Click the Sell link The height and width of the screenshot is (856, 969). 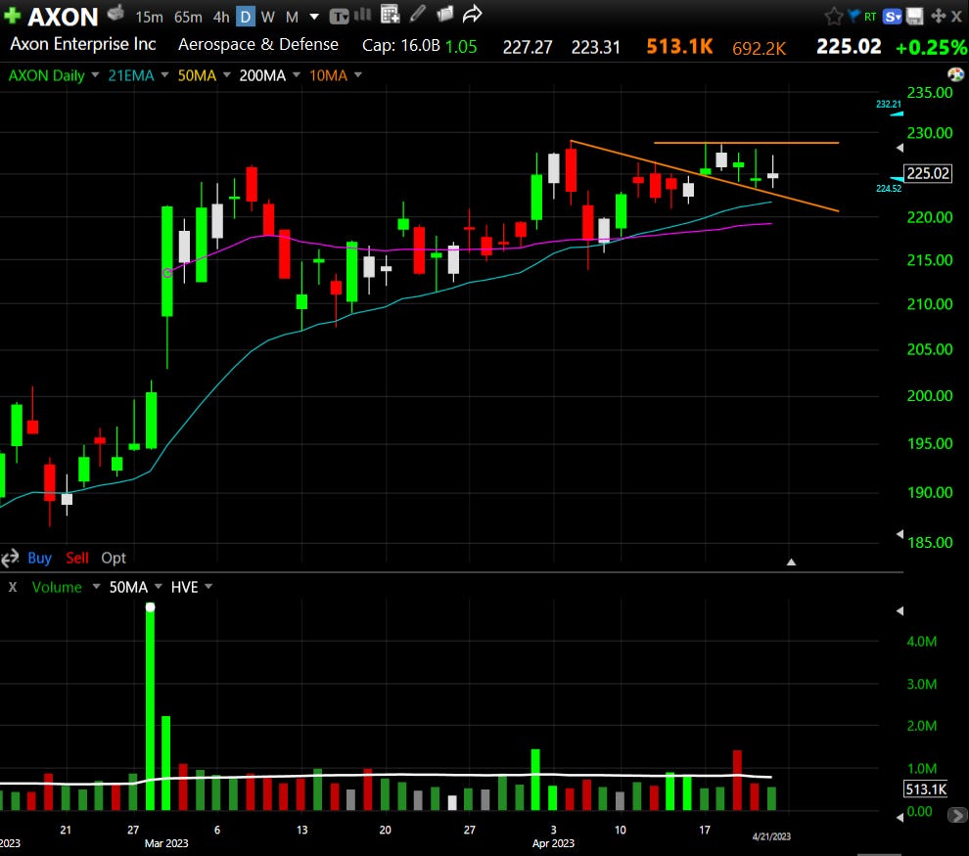[x=77, y=559]
